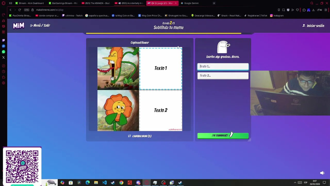Toggle the VPN badge in address bar
The width and height of the screenshot is (330, 186).
pos(27,10)
